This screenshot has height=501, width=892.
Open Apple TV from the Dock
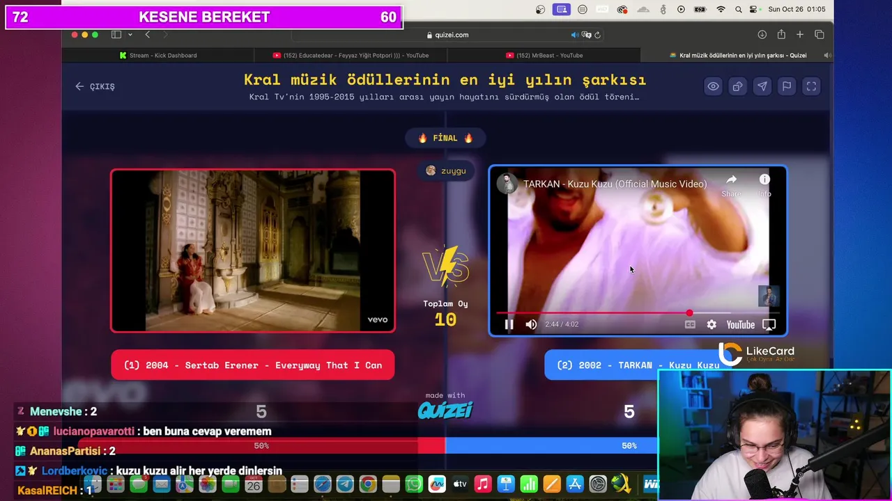coord(460,484)
